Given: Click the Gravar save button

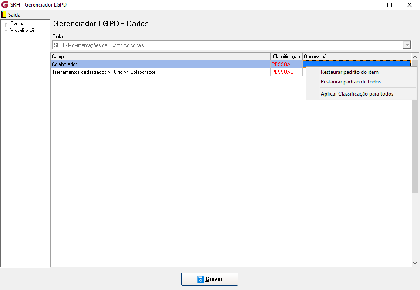Looking at the screenshot, I should tap(210, 279).
